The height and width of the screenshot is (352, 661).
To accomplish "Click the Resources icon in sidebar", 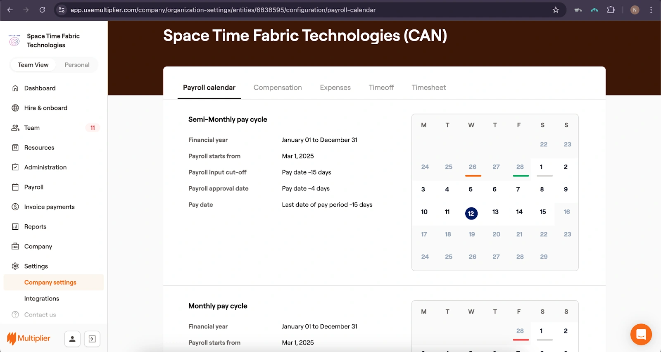I will click(15, 147).
